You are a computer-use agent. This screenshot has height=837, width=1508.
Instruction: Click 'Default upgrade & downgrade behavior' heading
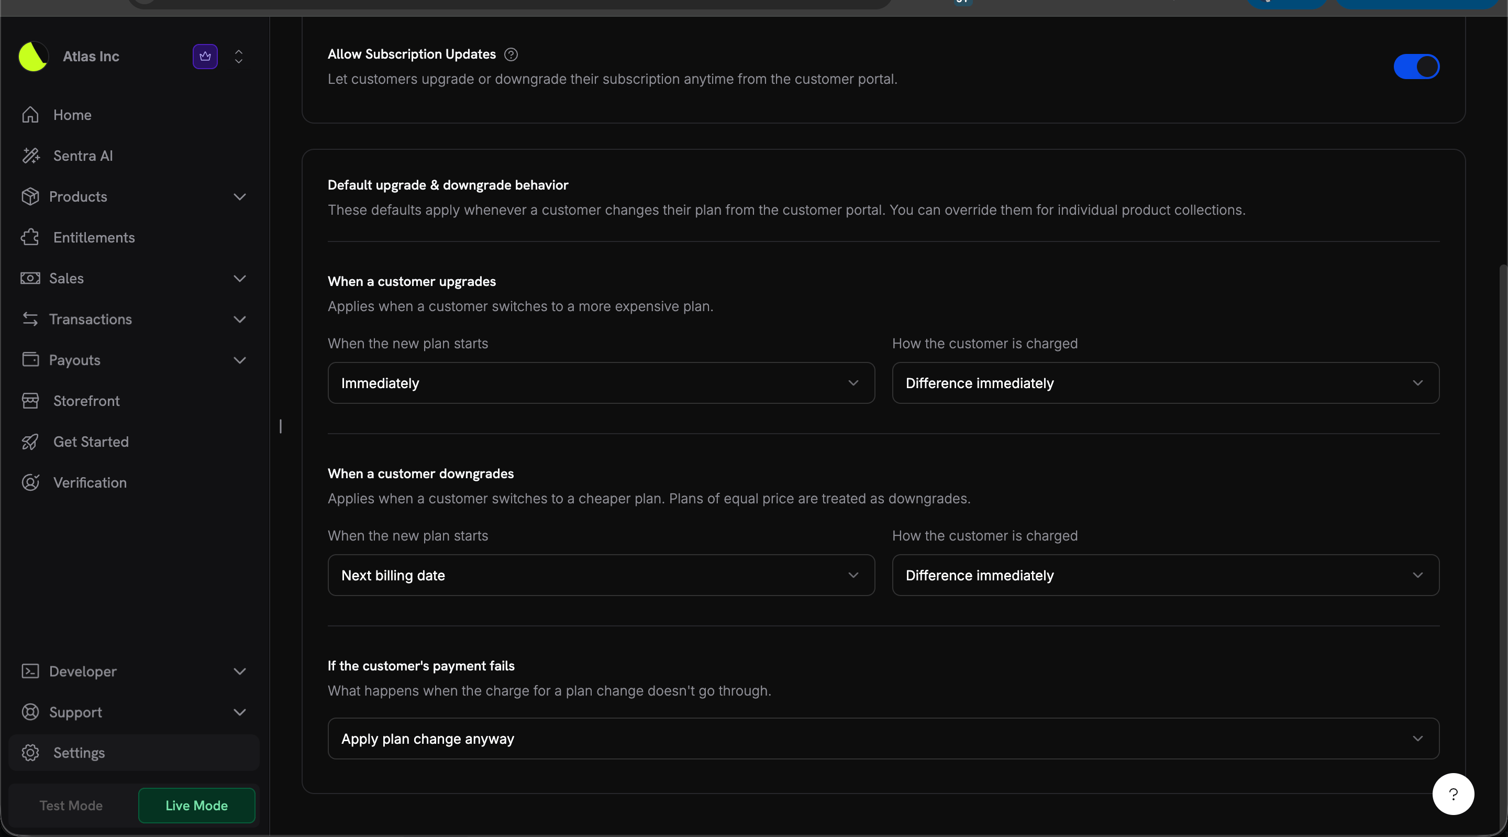coord(448,185)
